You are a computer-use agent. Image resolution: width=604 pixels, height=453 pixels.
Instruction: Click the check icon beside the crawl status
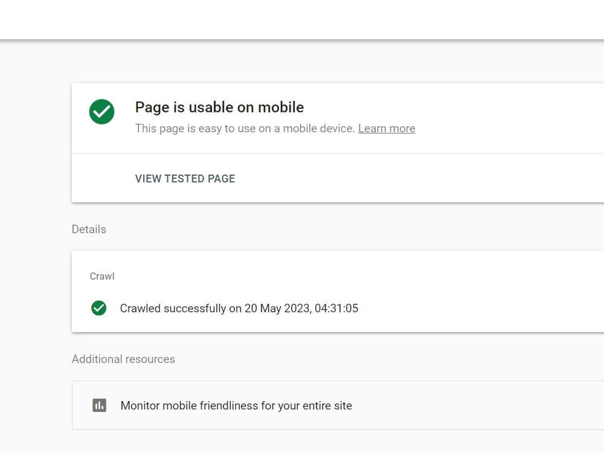(98, 308)
